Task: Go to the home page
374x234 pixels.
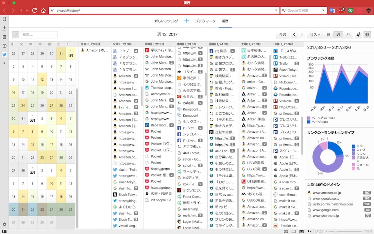Action: tap(43, 11)
